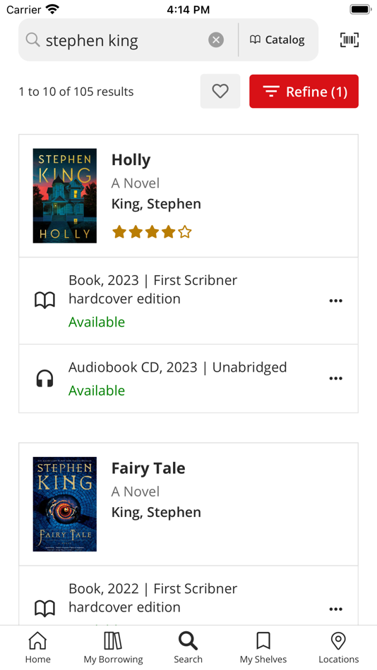This screenshot has width=377, height=670.
Task: Tap the Holly book cover thumbnail
Action: [x=65, y=195]
